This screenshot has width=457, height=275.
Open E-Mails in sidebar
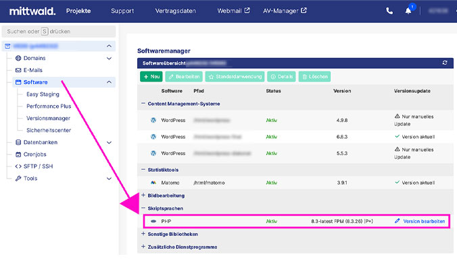[x=32, y=70]
